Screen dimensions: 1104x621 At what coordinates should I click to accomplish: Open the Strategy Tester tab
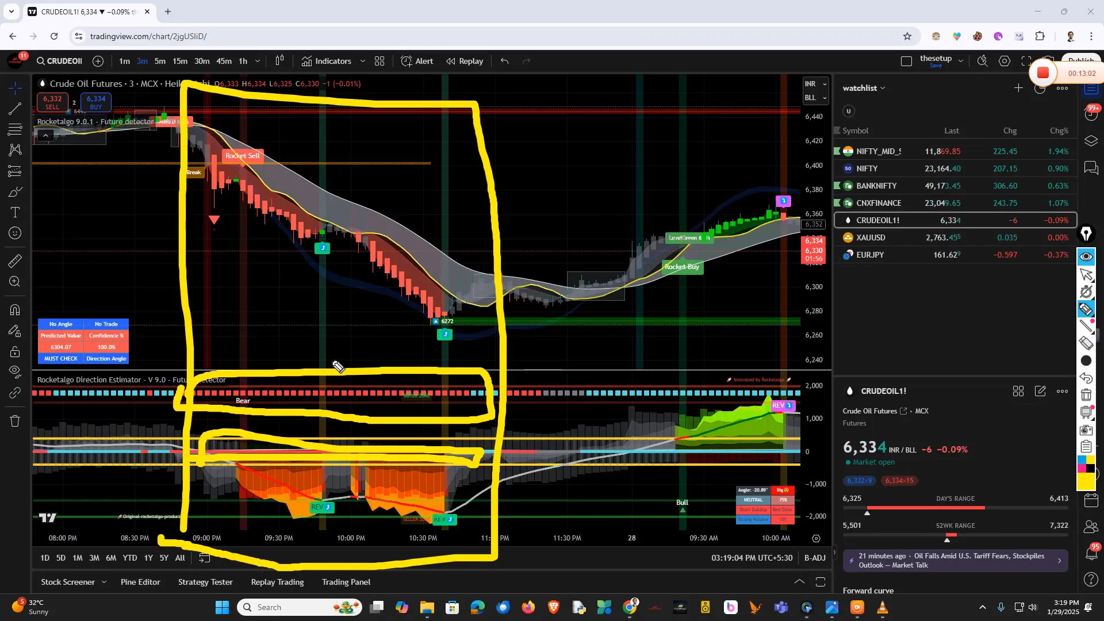pos(205,582)
